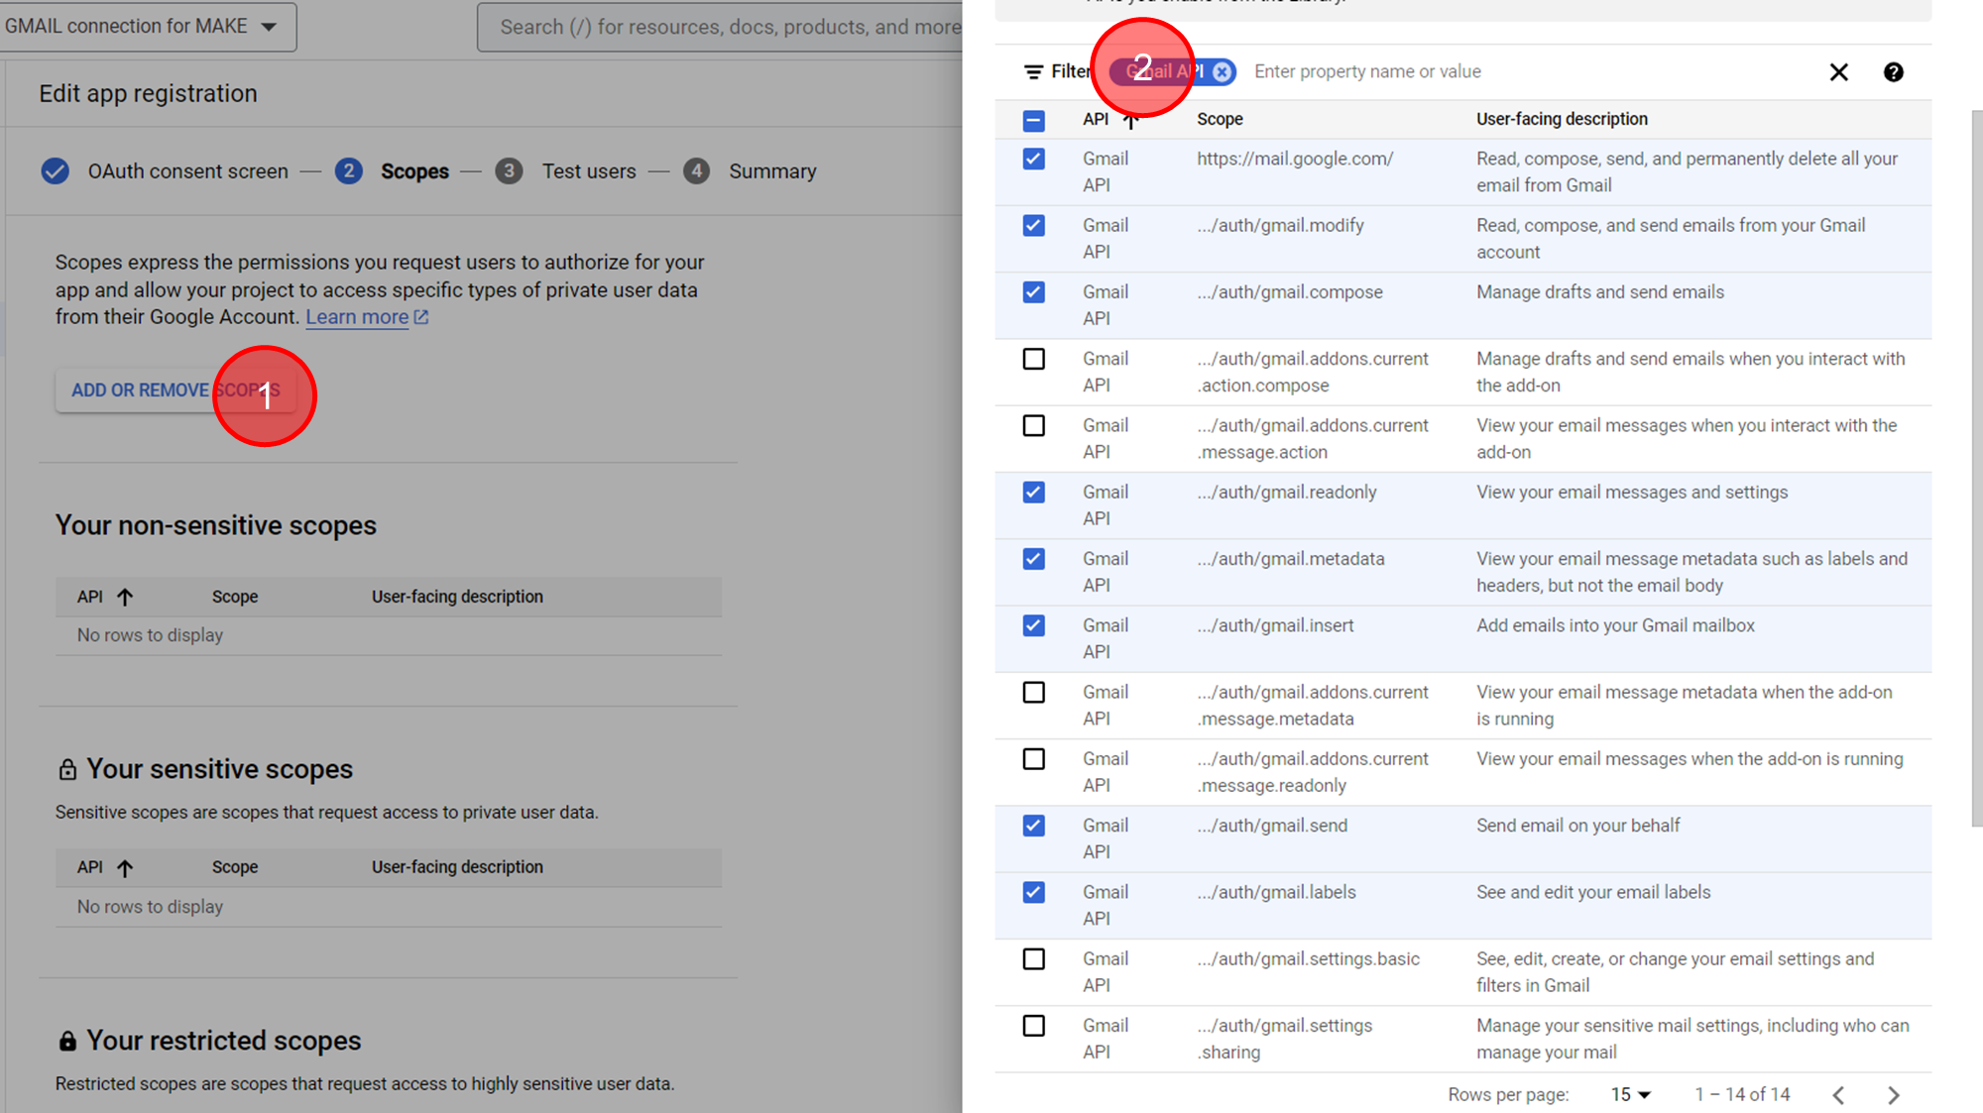Toggle the select-all header checkbox

(1033, 121)
